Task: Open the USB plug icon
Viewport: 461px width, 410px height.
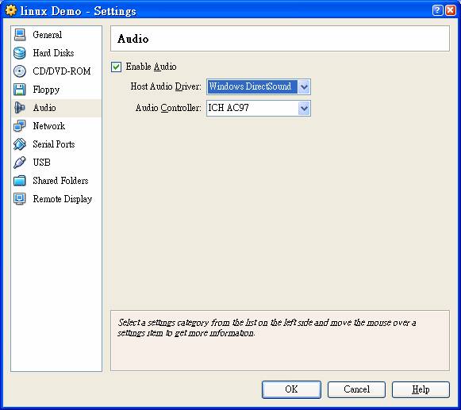Action: pos(20,163)
